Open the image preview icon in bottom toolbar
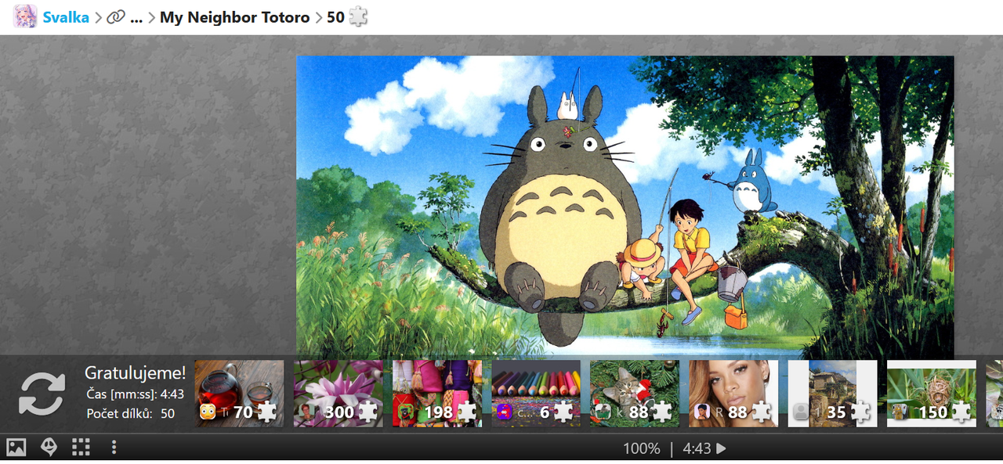This screenshot has width=1003, height=464. pos(16,448)
